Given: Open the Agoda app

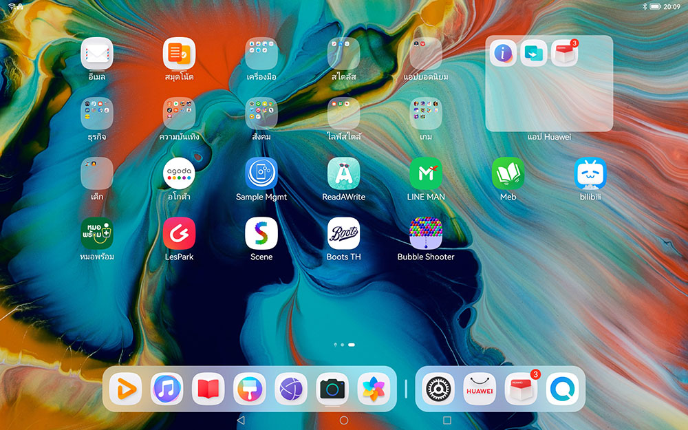Looking at the screenshot, I should [179, 174].
